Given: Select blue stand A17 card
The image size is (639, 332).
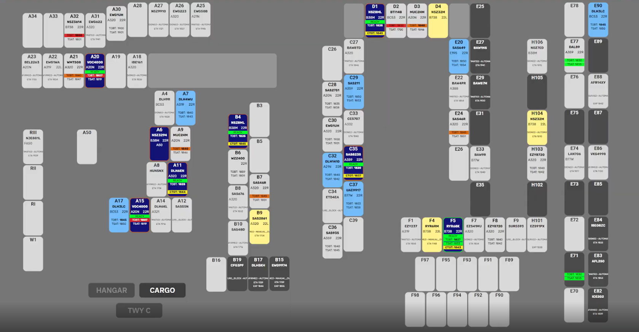Looking at the screenshot, I should pyautogui.click(x=119, y=215).
